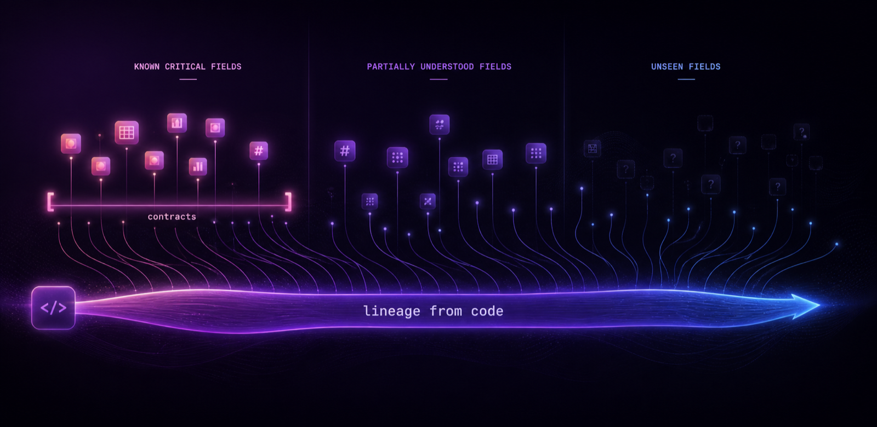Select the framed bar chart icon with border
The height and width of the screenshot is (427, 877).
pos(176,123)
